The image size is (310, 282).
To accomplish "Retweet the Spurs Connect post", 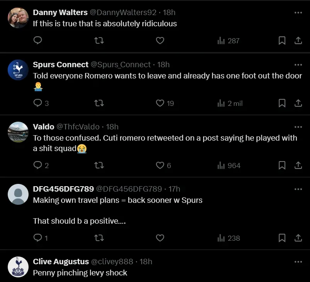I will pos(99,103).
